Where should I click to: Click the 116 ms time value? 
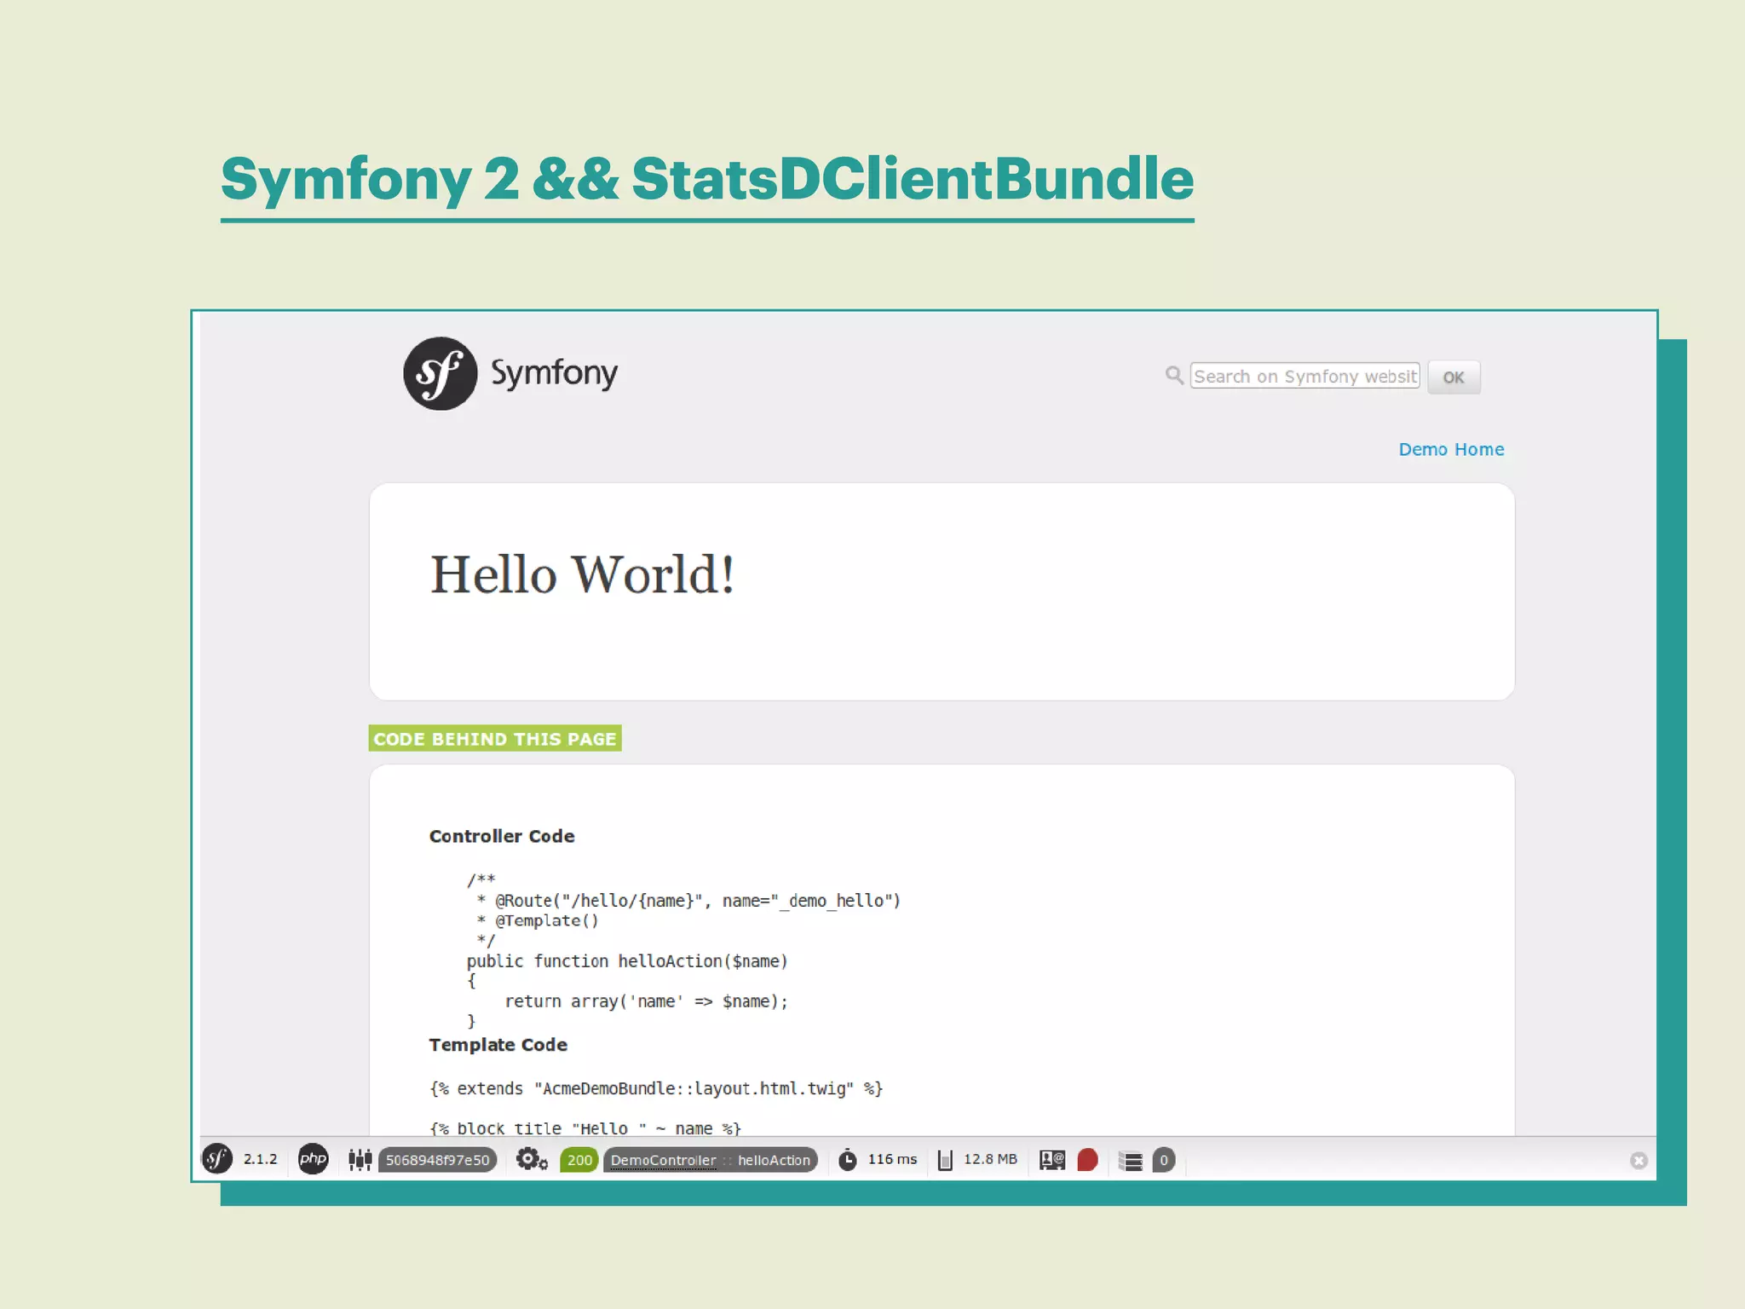pos(892,1159)
